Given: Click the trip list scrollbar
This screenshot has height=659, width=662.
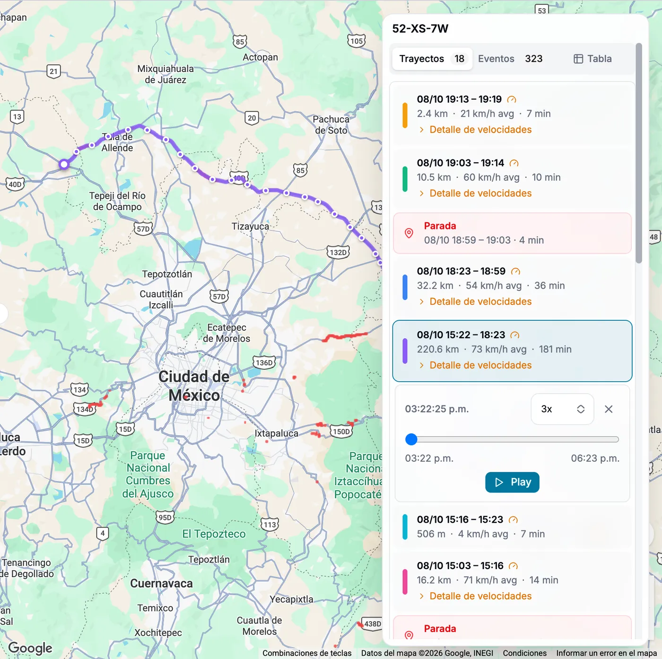Looking at the screenshot, I should coord(639,153).
